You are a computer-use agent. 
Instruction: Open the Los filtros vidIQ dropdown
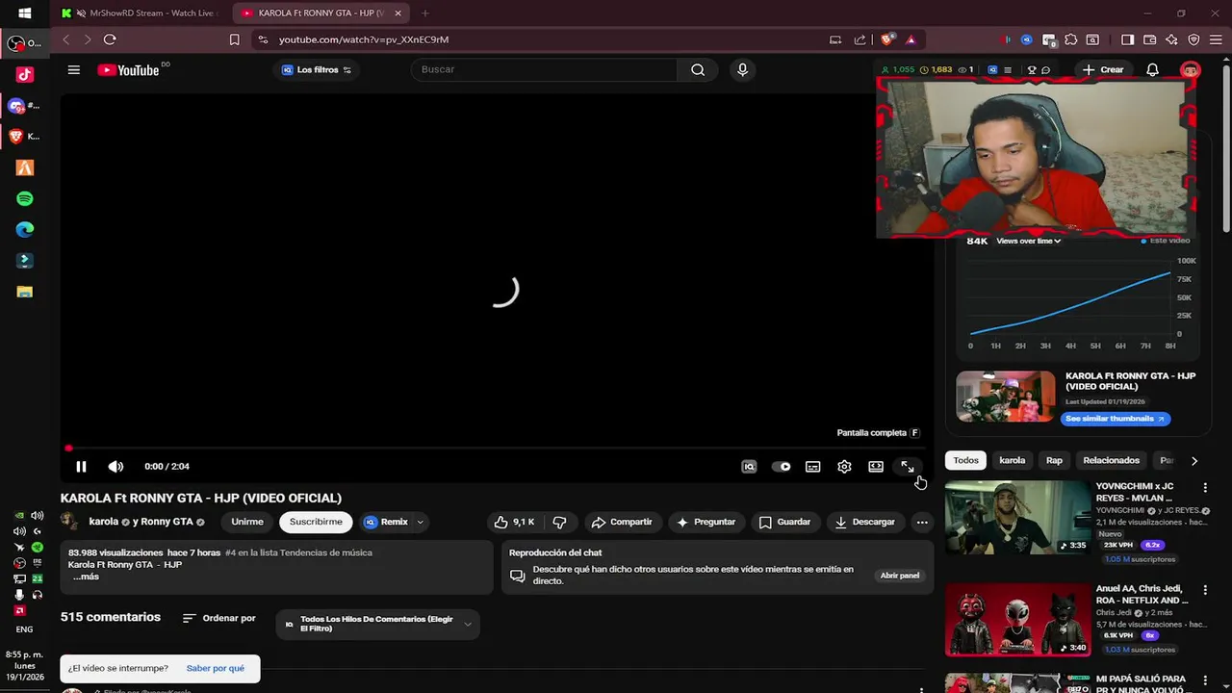(x=317, y=69)
